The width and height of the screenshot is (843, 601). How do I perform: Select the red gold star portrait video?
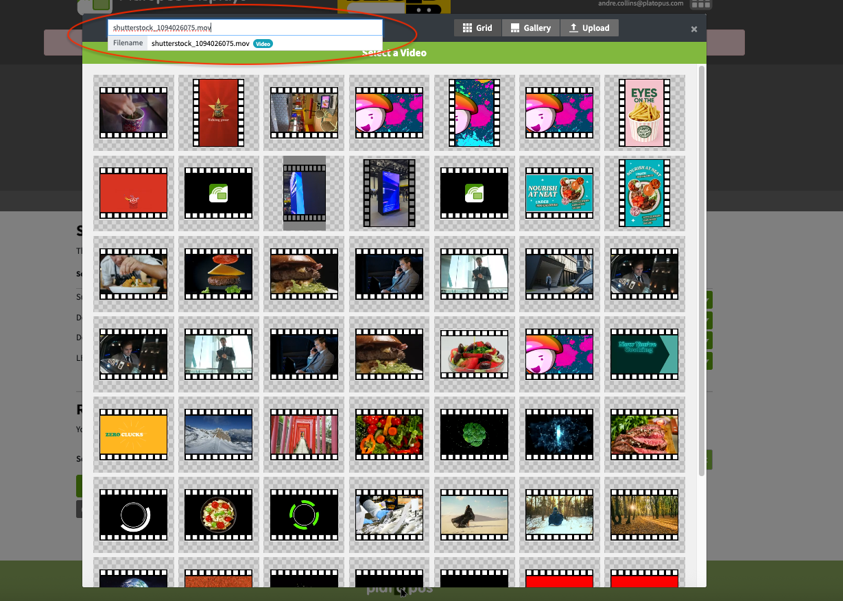click(x=219, y=113)
